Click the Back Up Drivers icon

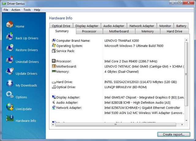pos(9,36)
